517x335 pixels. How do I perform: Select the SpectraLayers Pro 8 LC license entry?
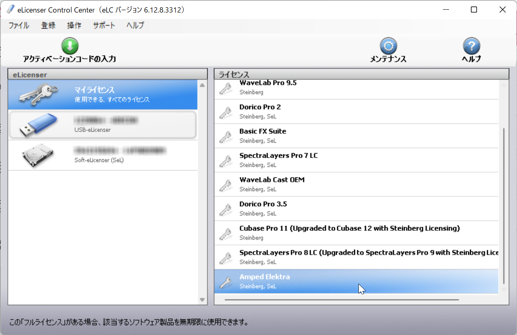(x=356, y=257)
